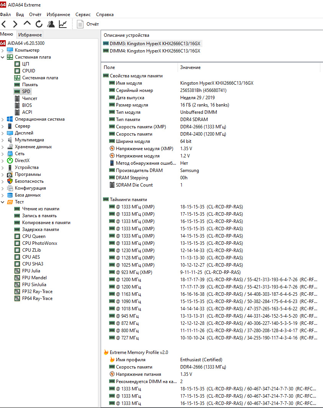Collapse the Системная плата tree node
The image size is (323, 408).
[3, 57]
